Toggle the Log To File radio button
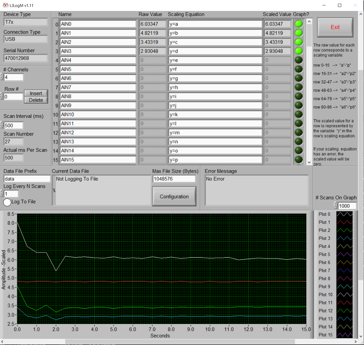 coord(7,202)
